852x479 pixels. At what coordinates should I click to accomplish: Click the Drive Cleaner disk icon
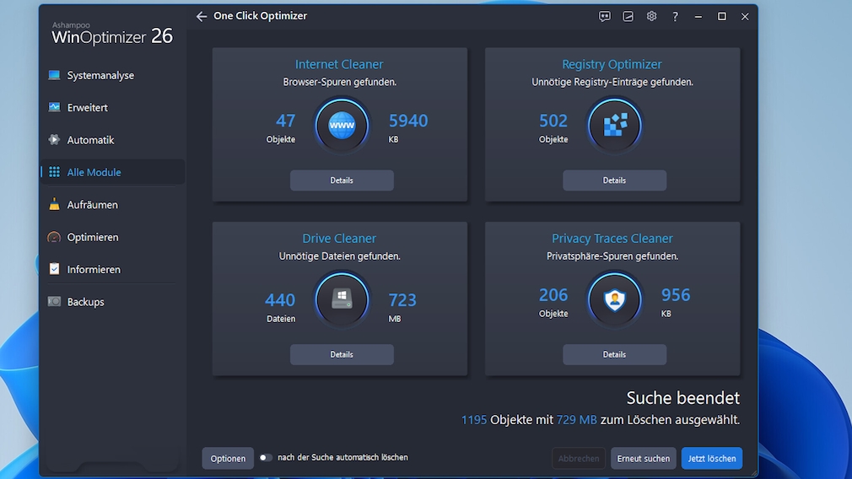[342, 299]
